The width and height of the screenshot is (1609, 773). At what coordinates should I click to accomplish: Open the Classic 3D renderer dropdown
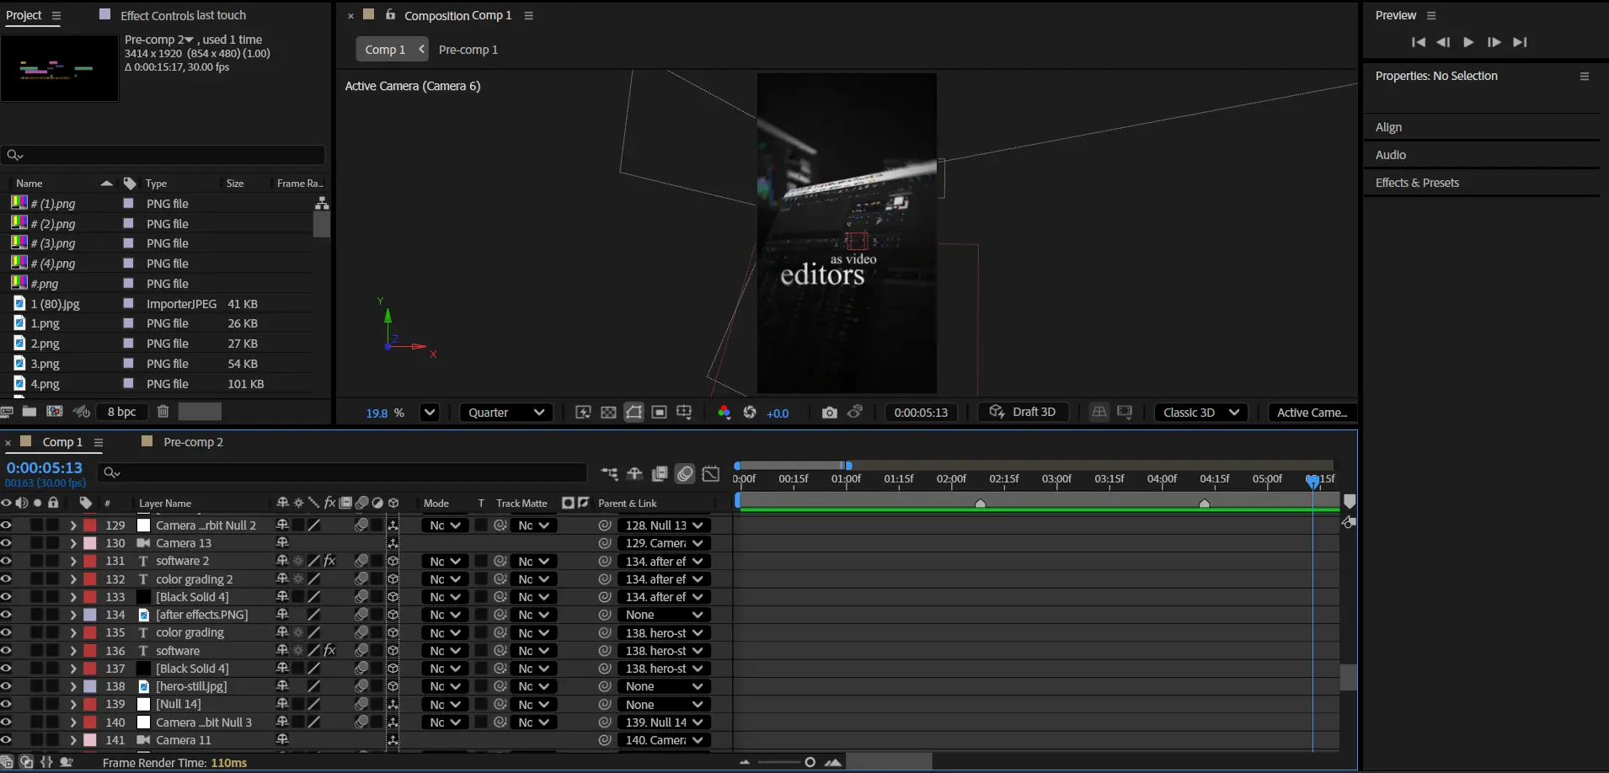click(1200, 413)
